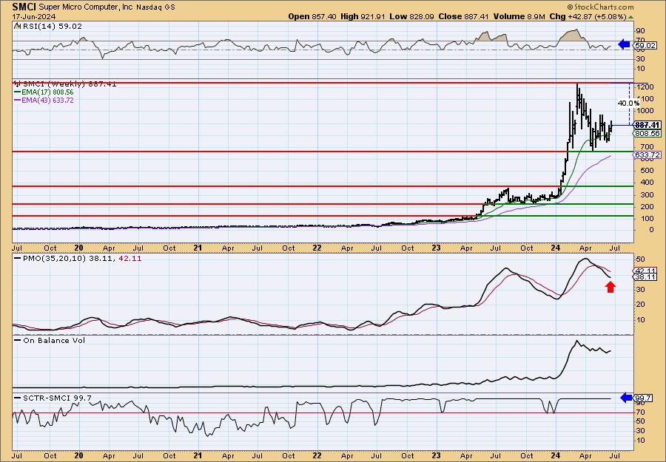Image resolution: width=666 pixels, height=462 pixels.
Task: Click the year '24' label on bottom time axis
Action: [556, 455]
